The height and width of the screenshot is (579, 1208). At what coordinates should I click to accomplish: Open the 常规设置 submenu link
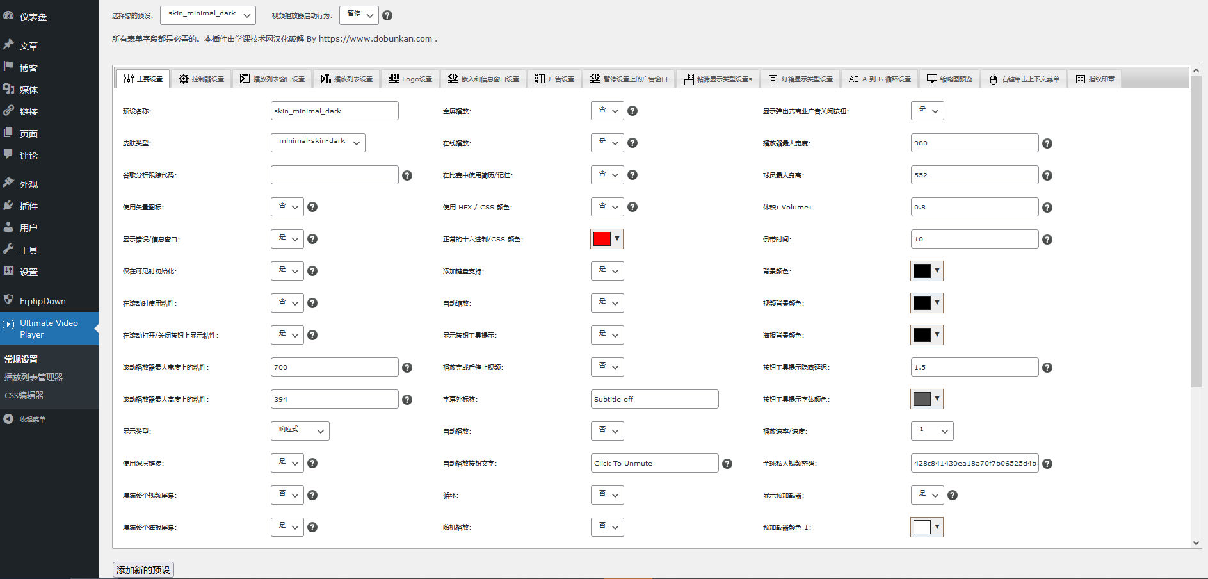(21, 359)
